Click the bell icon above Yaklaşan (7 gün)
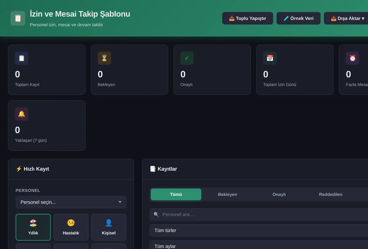Image resolution: width=368 pixels, height=249 pixels. click(x=21, y=114)
